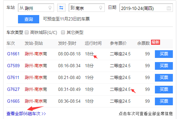Click the blue 查询 search button
This screenshot has height=119, width=179.
point(29,19)
